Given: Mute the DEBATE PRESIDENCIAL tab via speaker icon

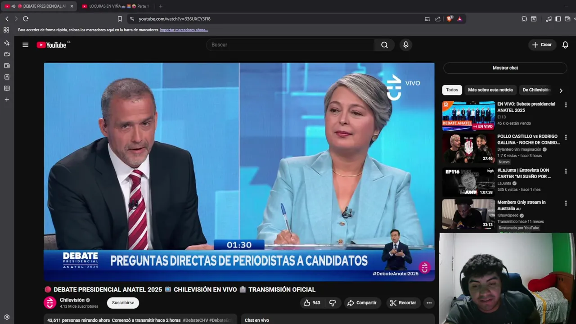Looking at the screenshot, I should point(13,6).
